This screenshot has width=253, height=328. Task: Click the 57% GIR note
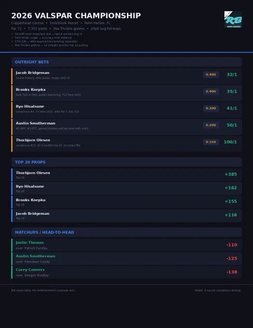point(44,41)
